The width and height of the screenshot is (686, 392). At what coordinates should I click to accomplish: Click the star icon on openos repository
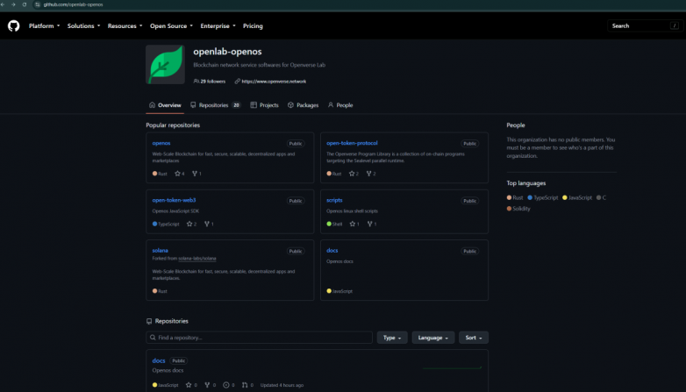pos(177,174)
